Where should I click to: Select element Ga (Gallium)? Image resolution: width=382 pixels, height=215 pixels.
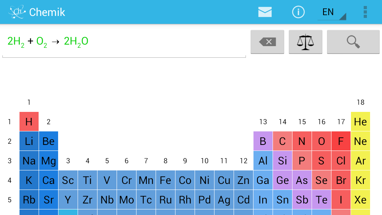263,180
